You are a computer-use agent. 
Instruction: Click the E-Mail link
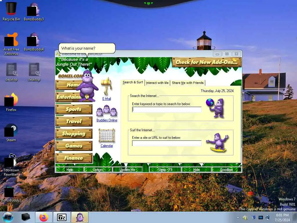coord(107,99)
